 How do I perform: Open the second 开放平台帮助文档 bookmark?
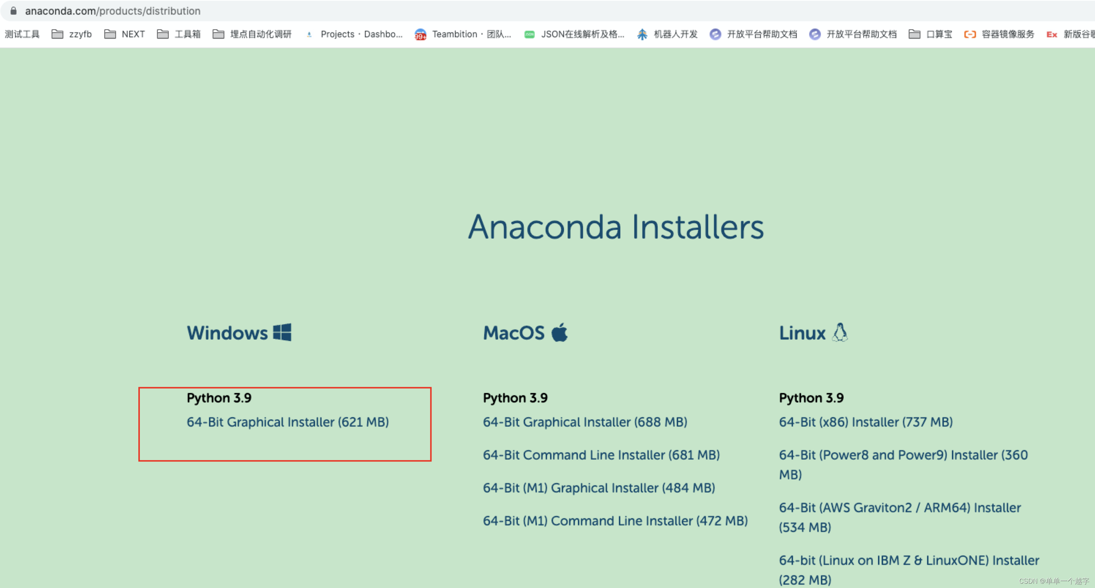[853, 34]
